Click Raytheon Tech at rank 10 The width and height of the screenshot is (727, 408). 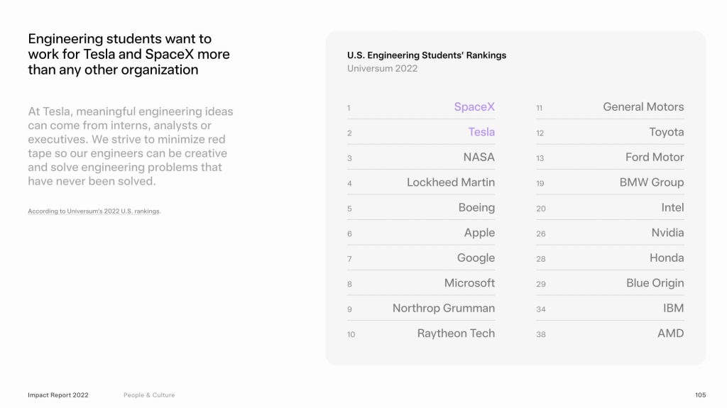point(421,333)
